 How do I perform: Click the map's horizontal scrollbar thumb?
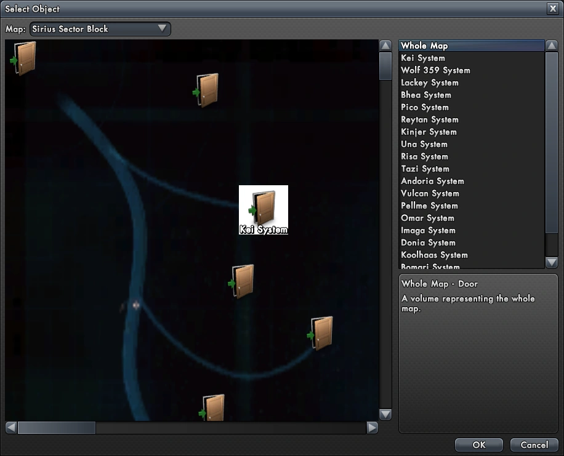pyautogui.click(x=57, y=428)
